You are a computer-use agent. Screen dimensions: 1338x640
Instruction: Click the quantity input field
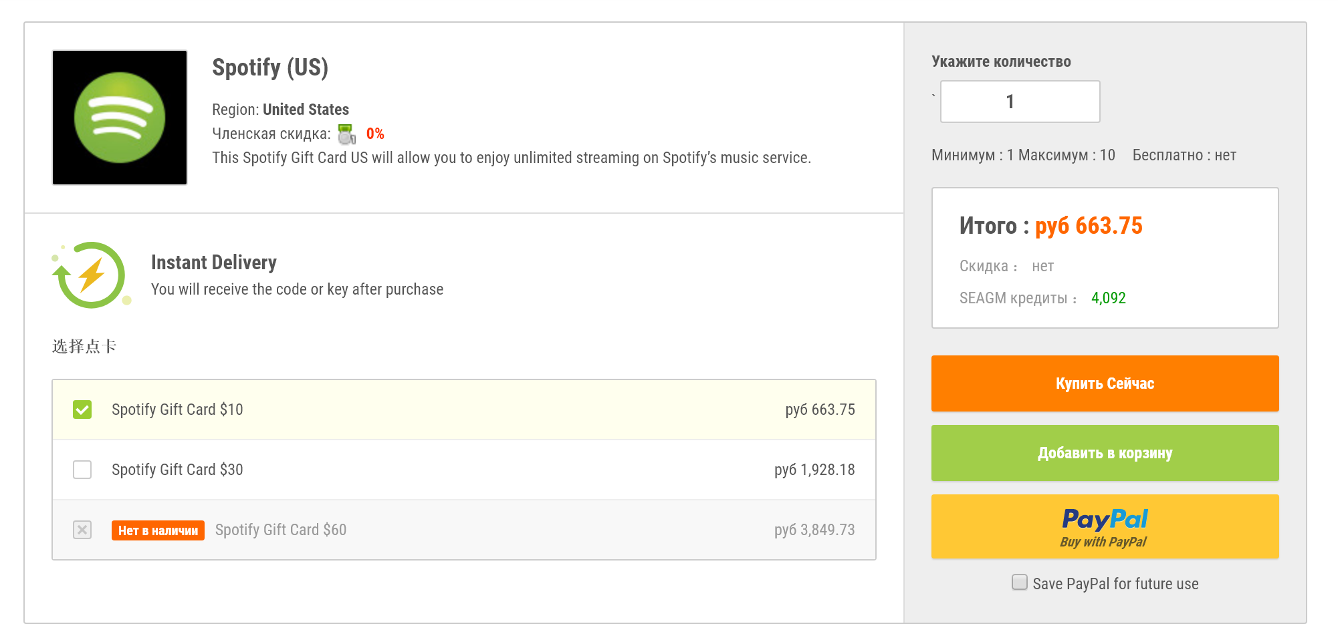point(1020,102)
